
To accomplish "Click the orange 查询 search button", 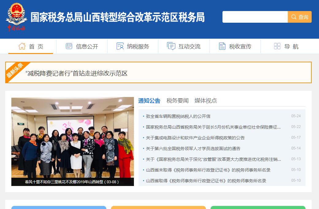I will click(300, 17).
